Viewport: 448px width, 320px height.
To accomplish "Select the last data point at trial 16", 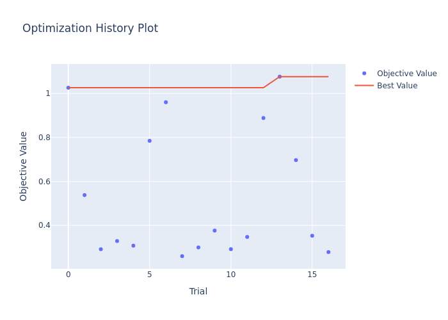I will (328, 252).
